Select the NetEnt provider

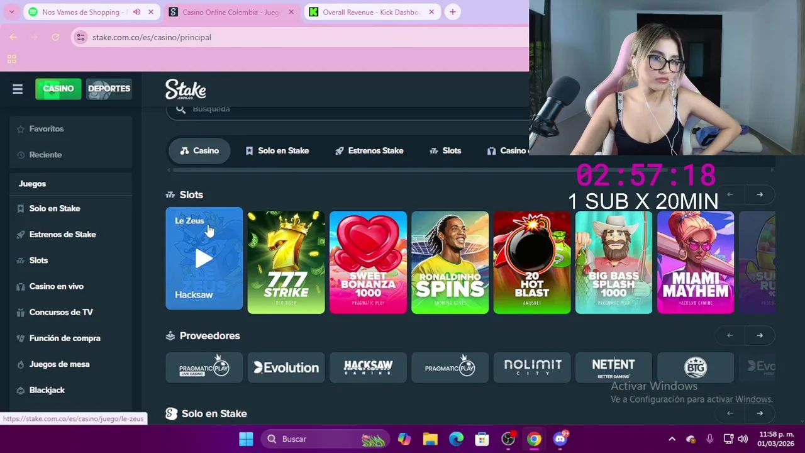tap(614, 367)
